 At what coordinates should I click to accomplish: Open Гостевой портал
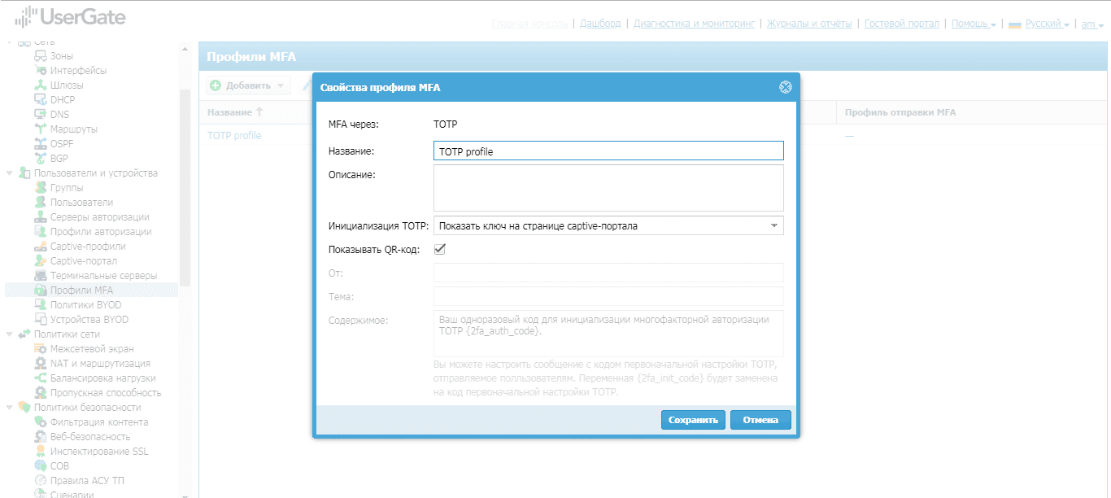(902, 24)
